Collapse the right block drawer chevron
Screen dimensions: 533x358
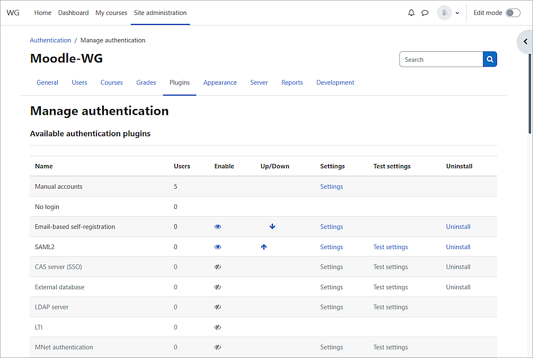525,41
